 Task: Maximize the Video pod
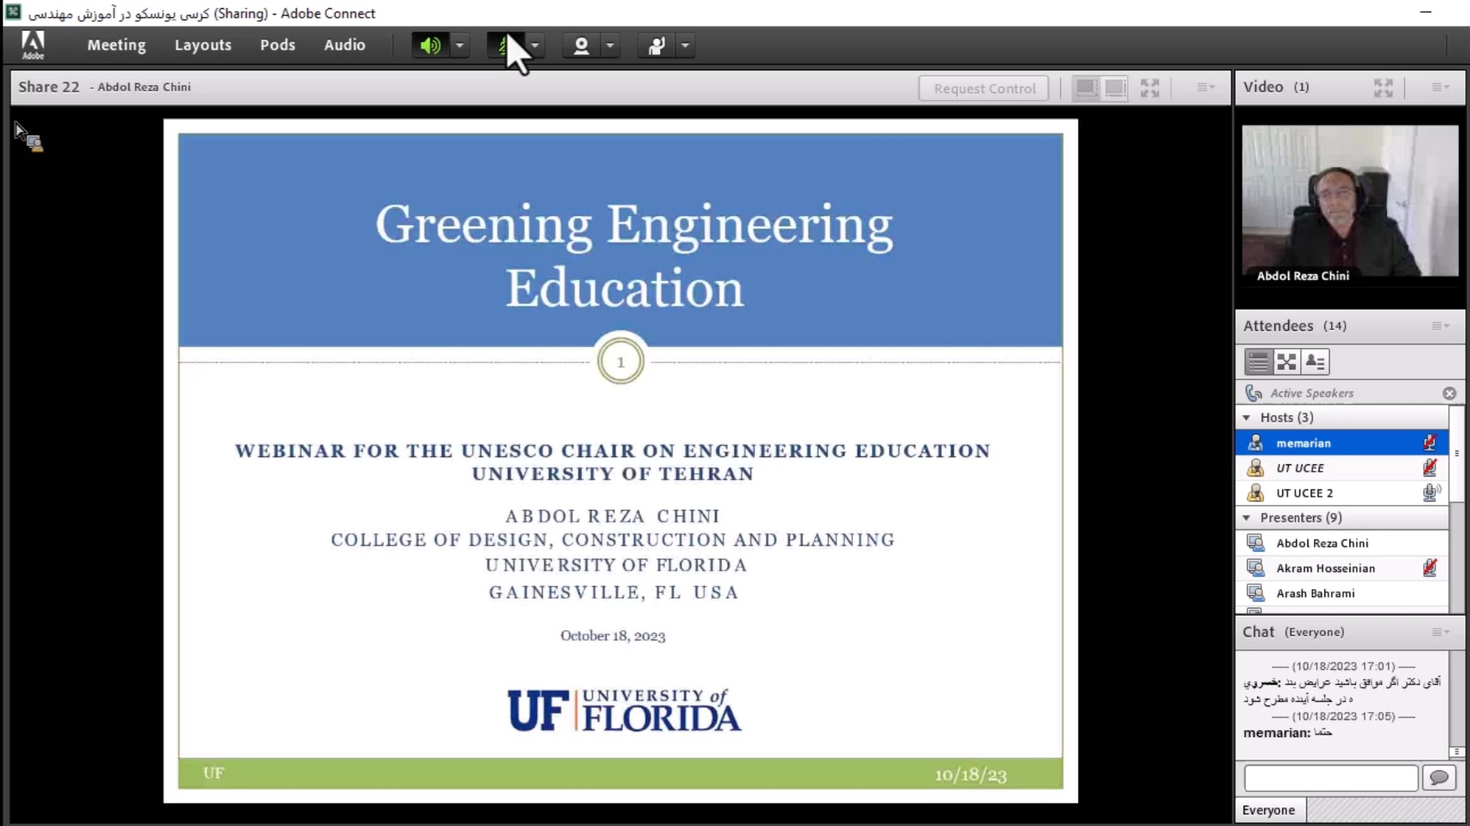tap(1383, 87)
